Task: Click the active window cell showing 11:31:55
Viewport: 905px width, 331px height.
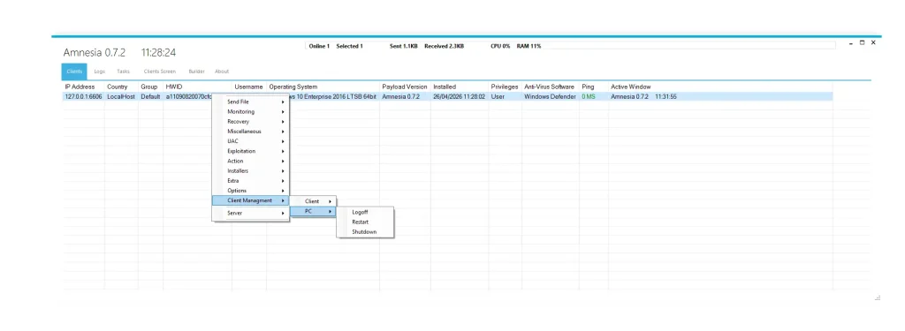Action: click(643, 97)
